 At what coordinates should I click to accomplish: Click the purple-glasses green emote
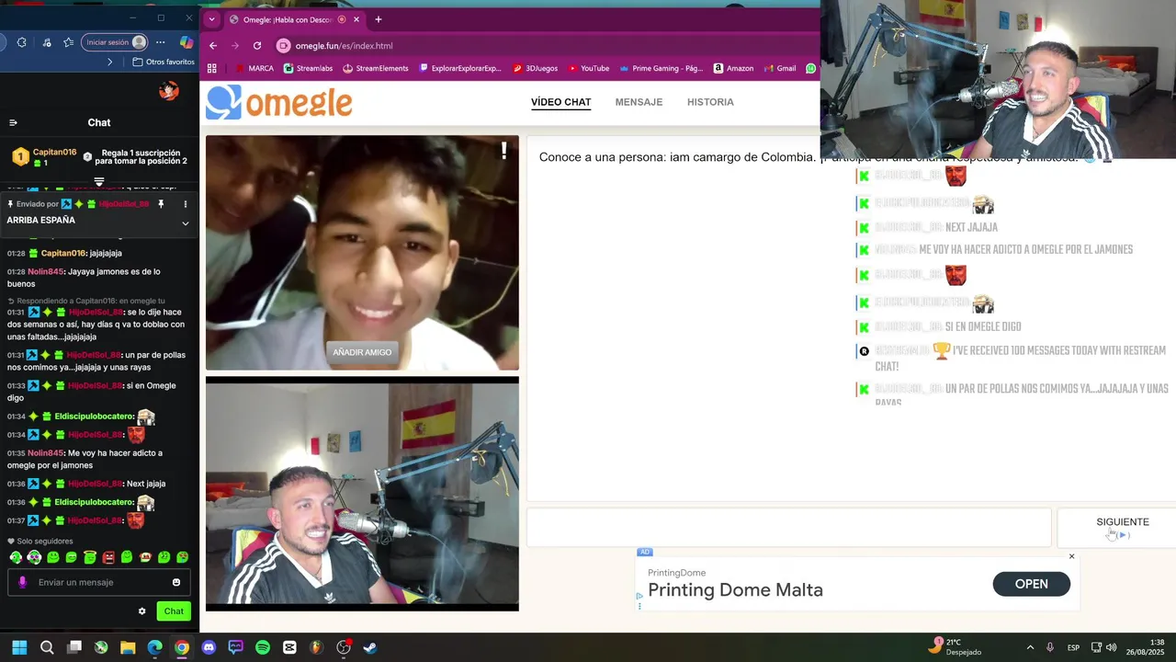34,557
